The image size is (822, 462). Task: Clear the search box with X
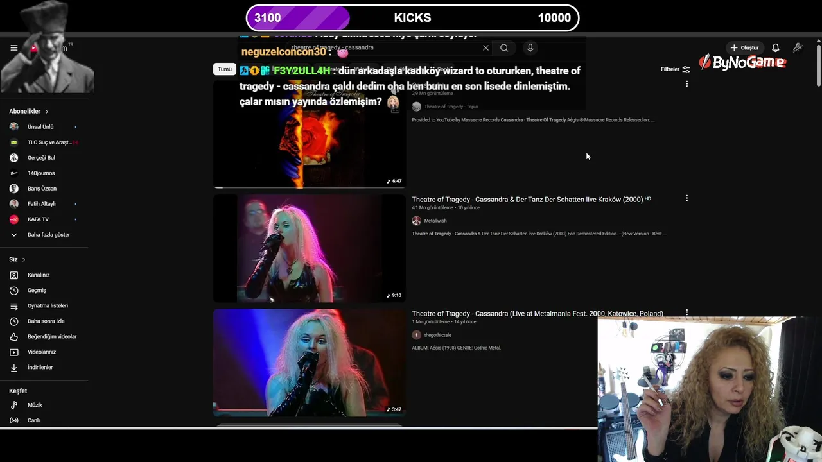coord(485,47)
